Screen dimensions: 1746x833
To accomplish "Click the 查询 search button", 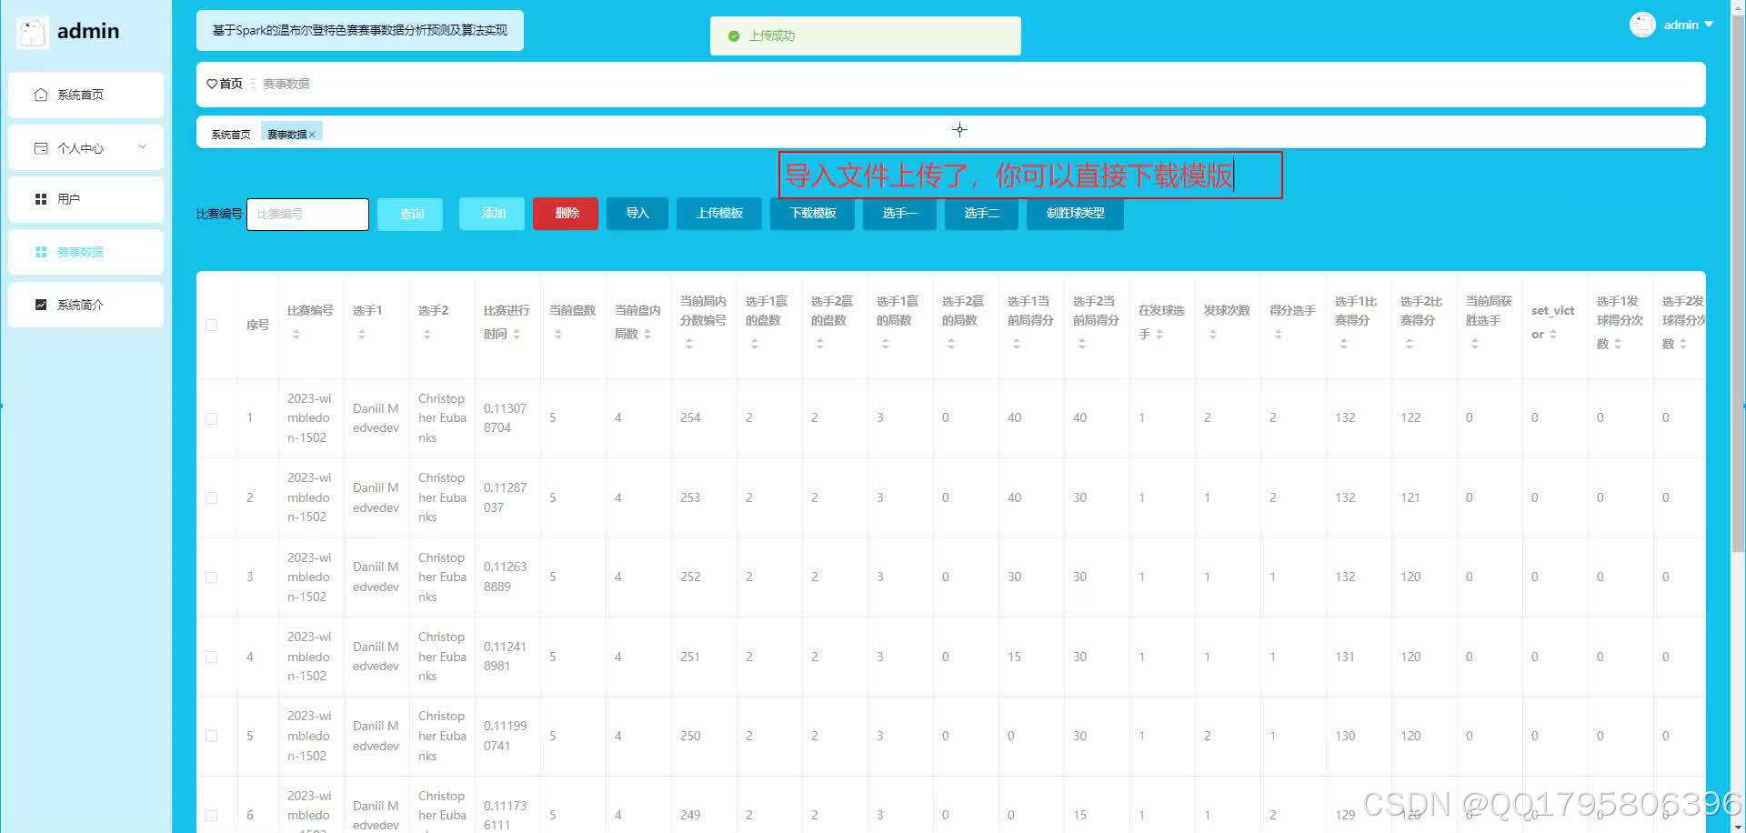I will click(410, 214).
